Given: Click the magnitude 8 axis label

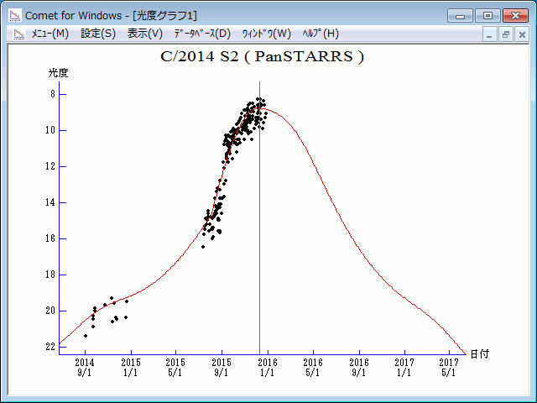Looking at the screenshot, I should [x=53, y=94].
